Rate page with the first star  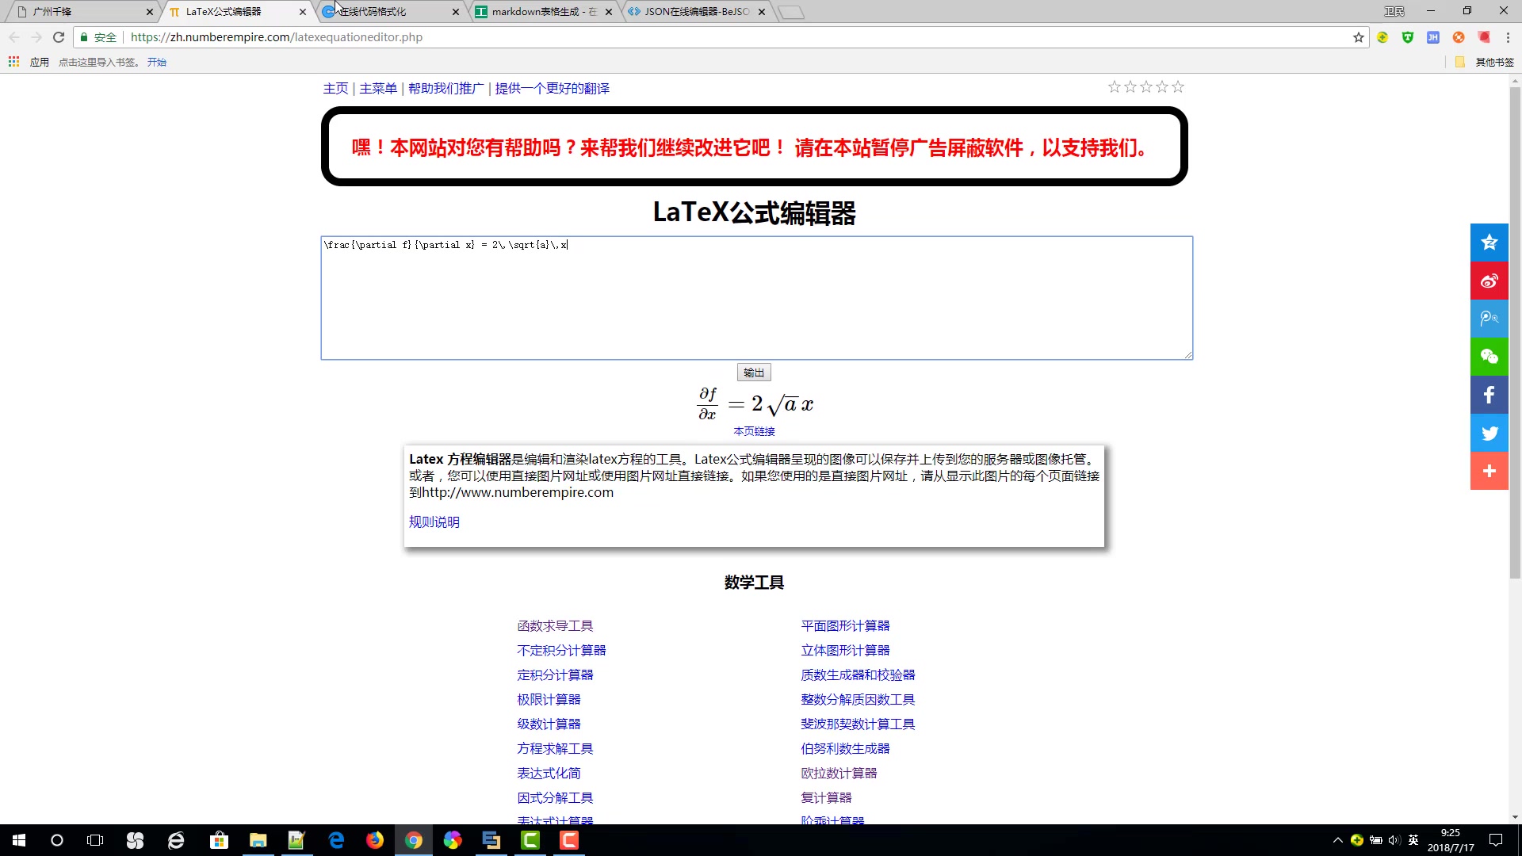coord(1115,87)
